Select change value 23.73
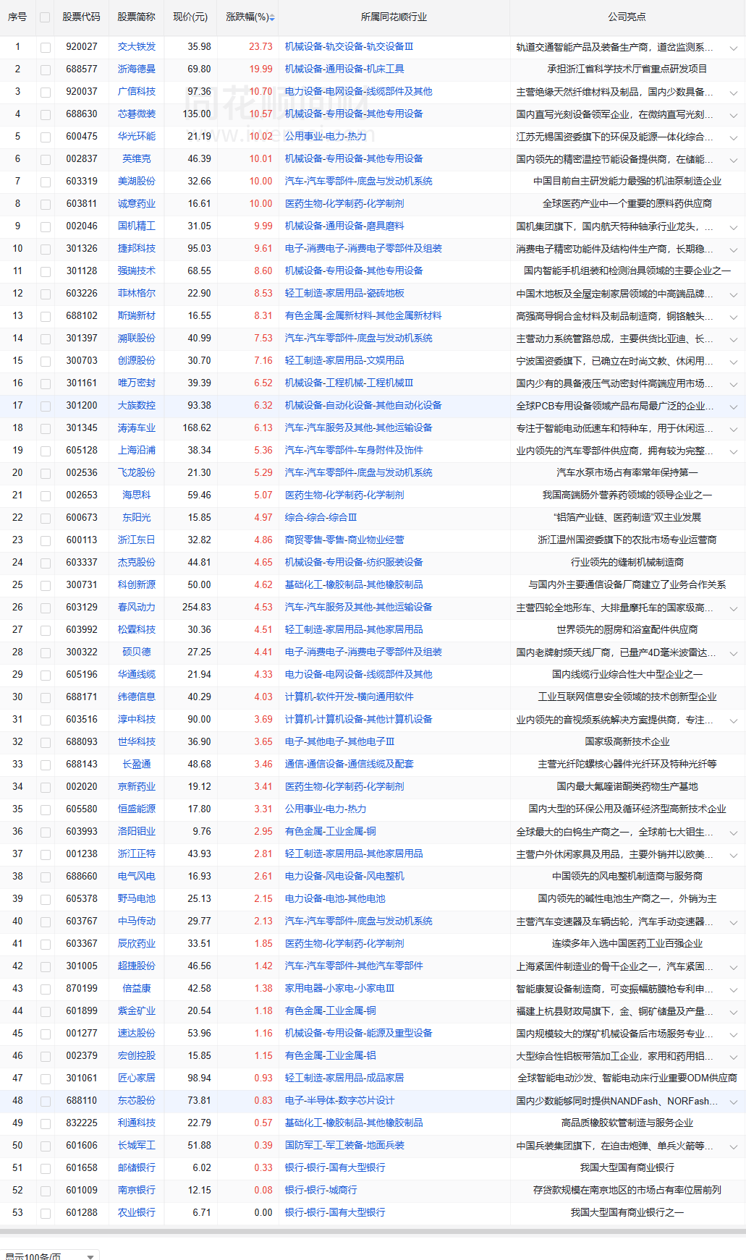Image resolution: width=746 pixels, height=1260 pixels. [x=260, y=46]
